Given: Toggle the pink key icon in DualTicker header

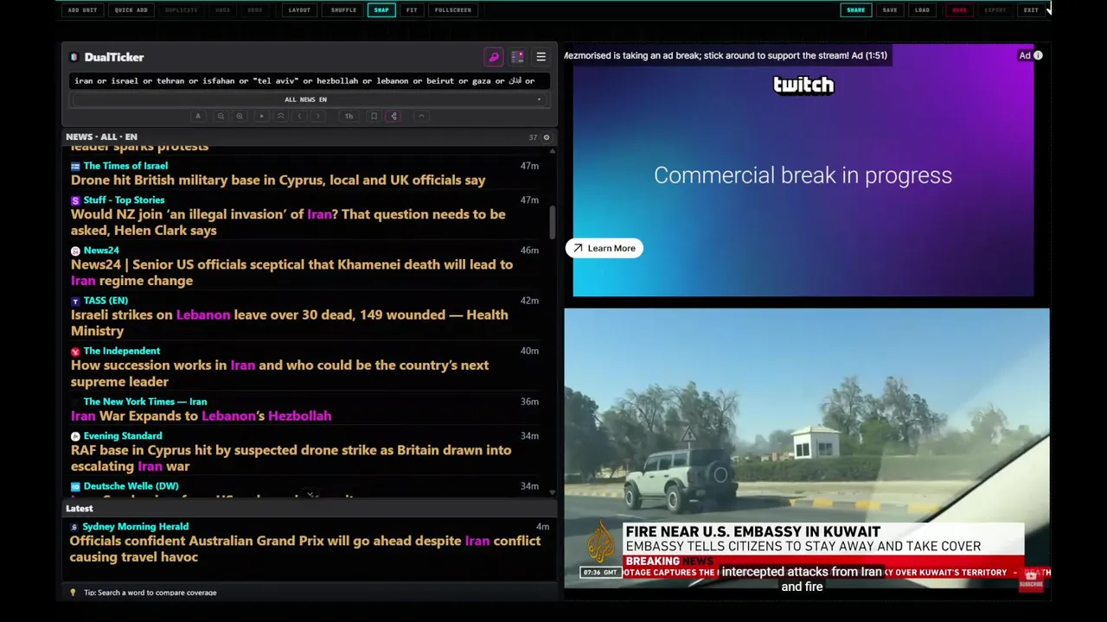Looking at the screenshot, I should 494,57.
